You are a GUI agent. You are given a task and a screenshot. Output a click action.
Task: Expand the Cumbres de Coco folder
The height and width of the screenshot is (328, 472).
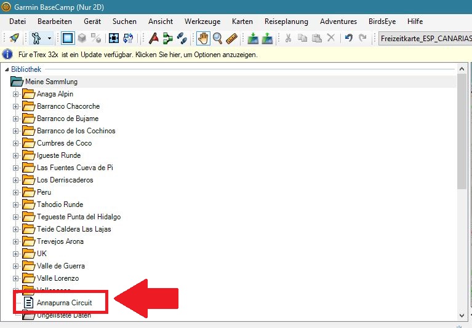15,144
